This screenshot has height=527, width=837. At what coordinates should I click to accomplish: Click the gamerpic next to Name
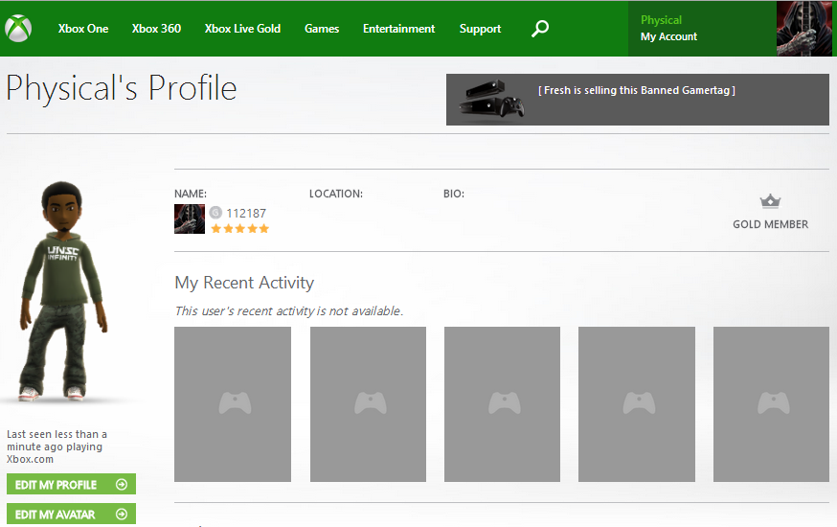click(x=190, y=218)
